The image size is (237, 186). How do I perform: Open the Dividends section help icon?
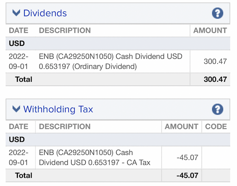point(218,13)
